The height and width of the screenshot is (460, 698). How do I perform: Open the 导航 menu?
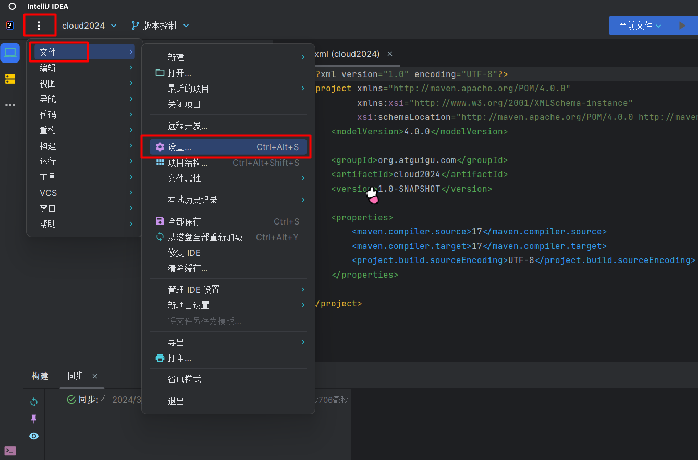84,99
